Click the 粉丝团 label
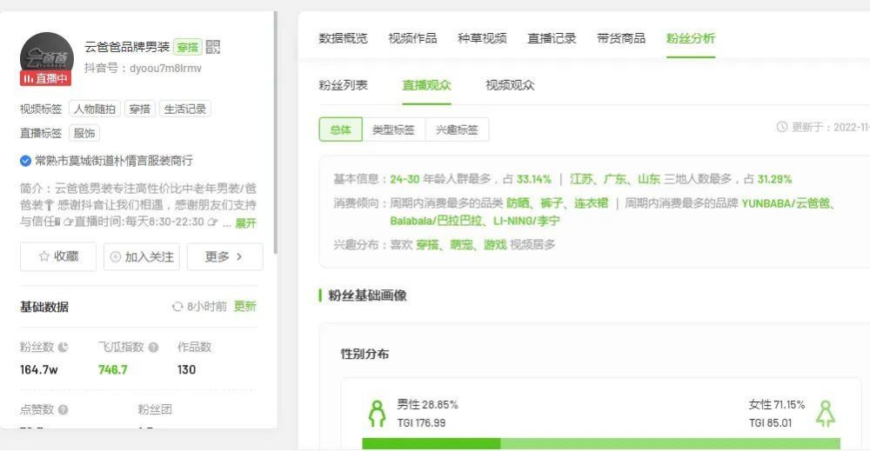 tap(155, 410)
